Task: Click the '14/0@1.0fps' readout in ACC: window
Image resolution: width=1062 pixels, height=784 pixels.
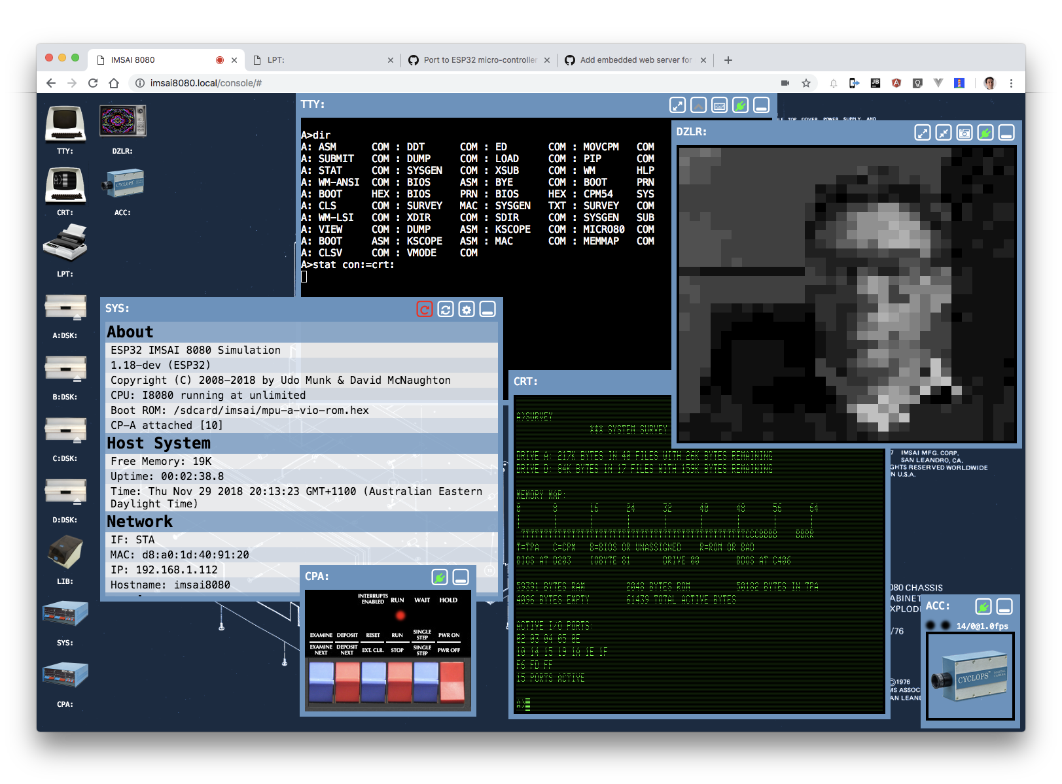Action: [x=982, y=626]
